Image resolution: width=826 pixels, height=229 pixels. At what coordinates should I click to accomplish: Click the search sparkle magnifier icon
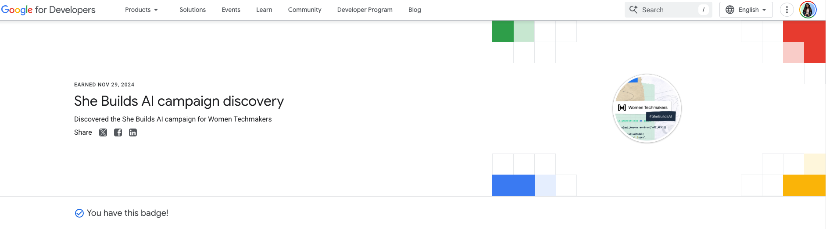point(633,9)
